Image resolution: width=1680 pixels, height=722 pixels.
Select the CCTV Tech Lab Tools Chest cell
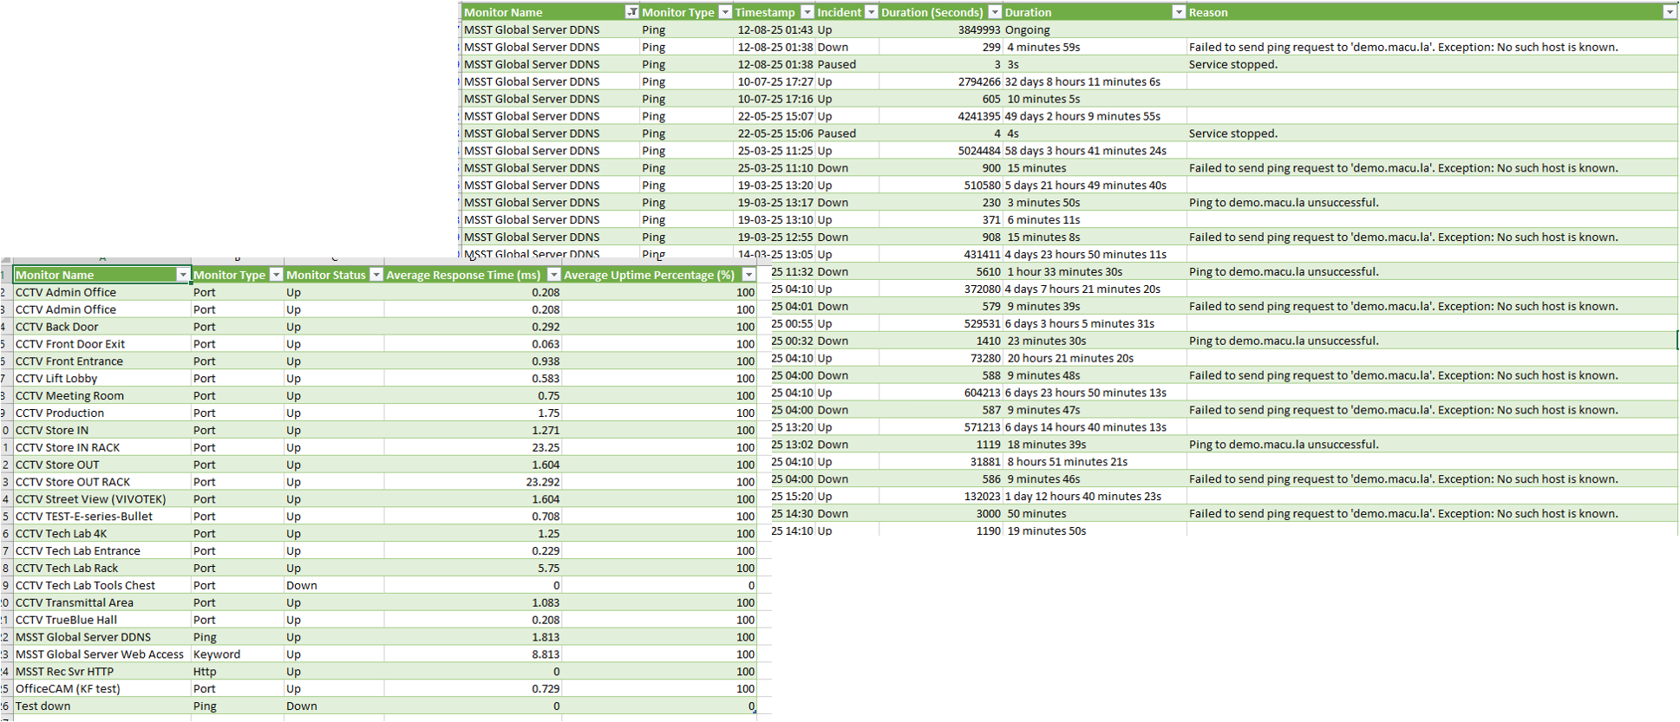point(85,585)
